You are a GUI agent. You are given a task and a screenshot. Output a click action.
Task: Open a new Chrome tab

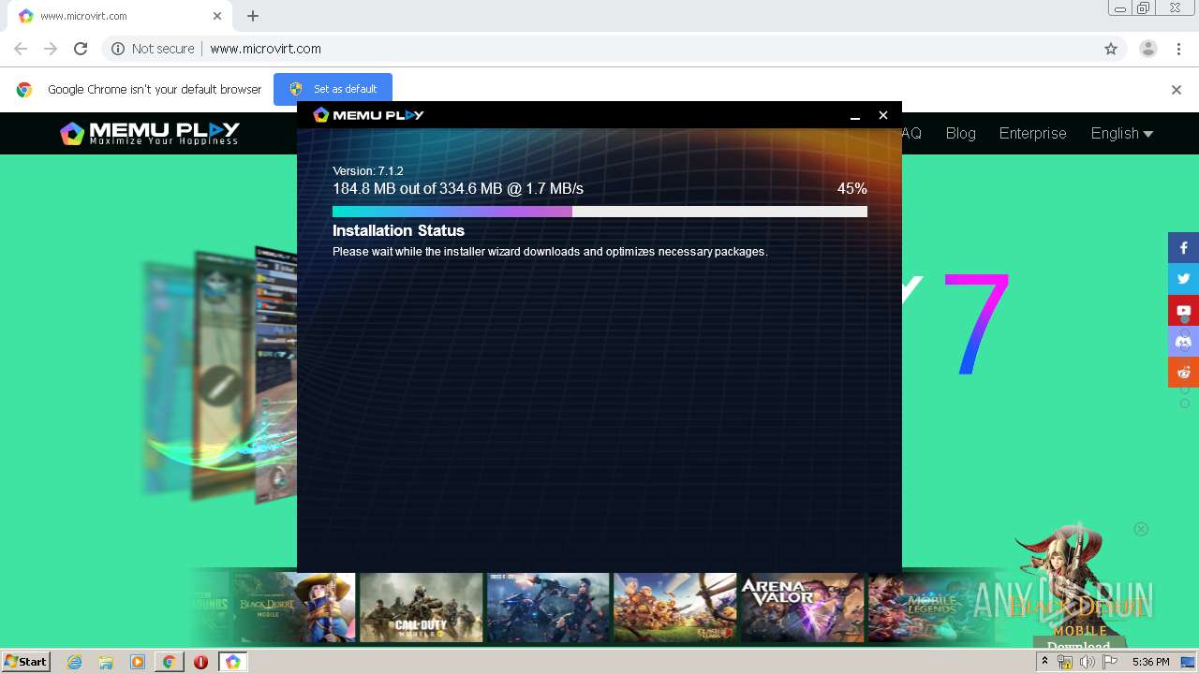point(253,16)
